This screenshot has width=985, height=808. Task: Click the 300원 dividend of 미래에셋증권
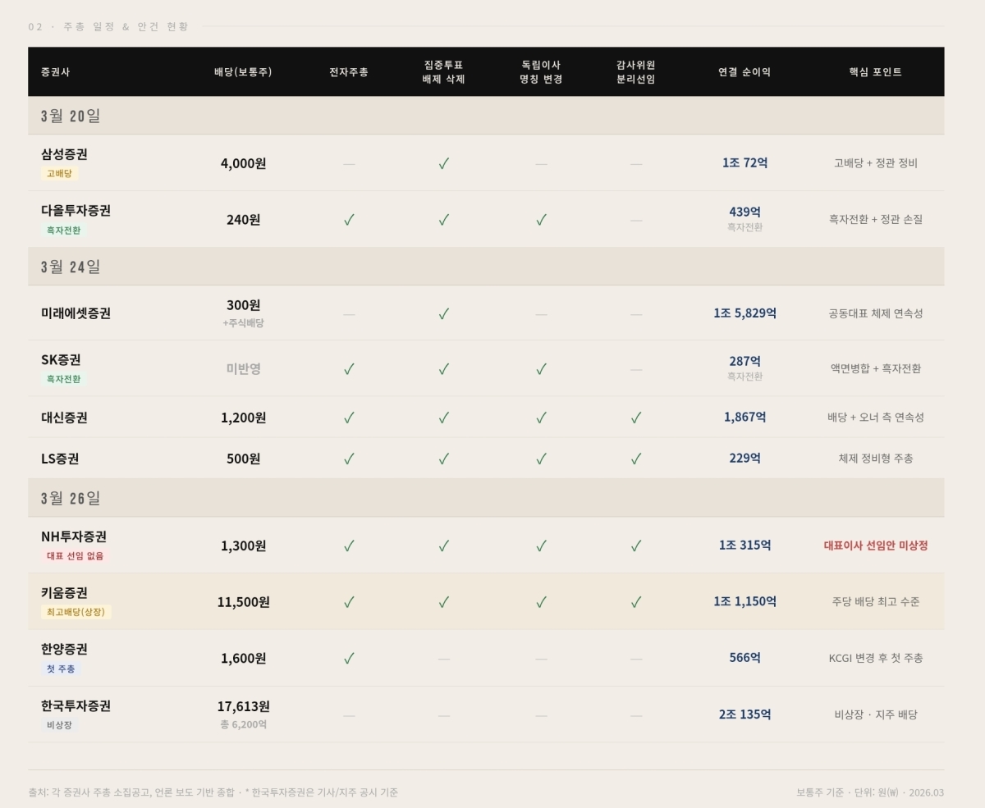click(243, 305)
